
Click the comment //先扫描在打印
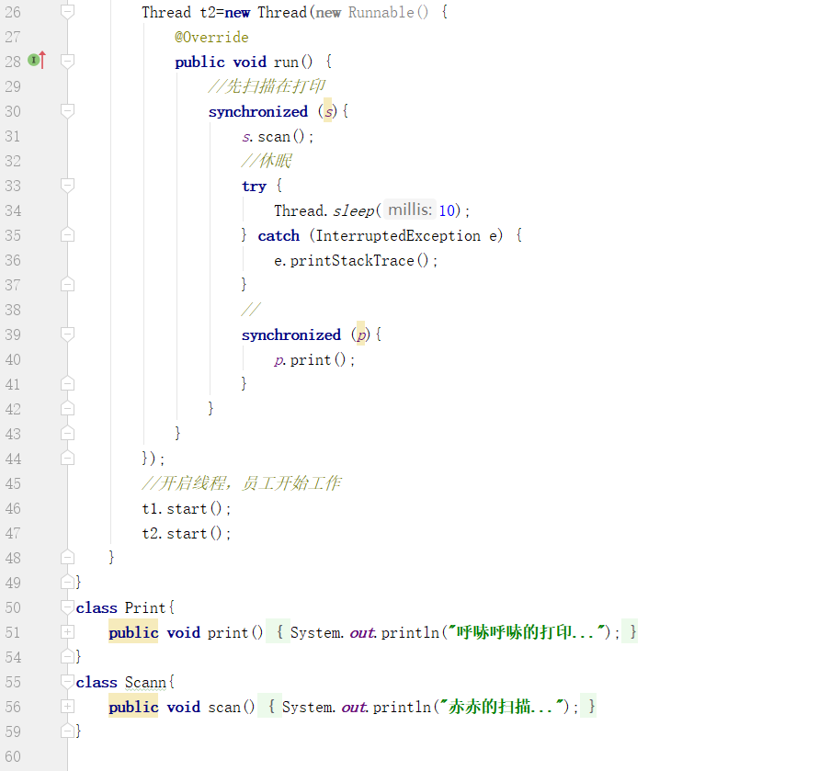pos(267,86)
